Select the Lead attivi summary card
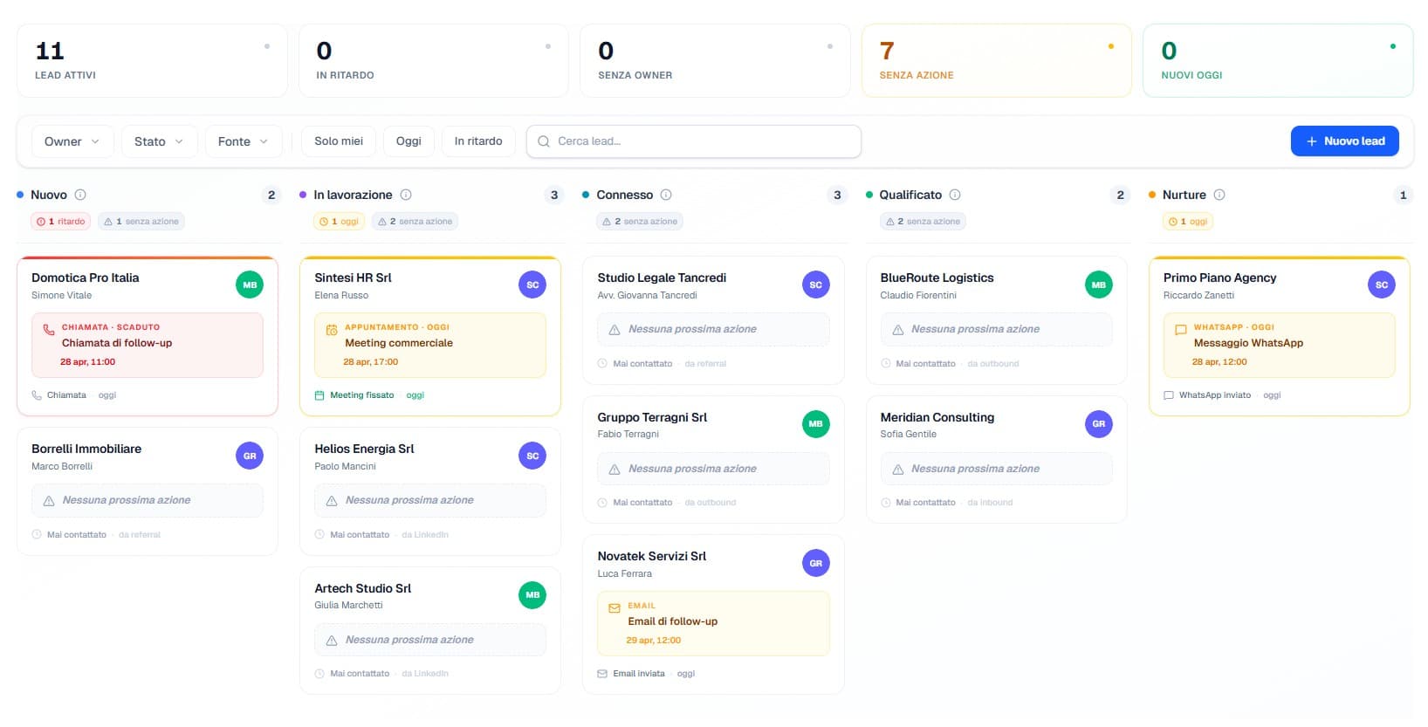This screenshot has width=1428, height=727. coord(152,60)
